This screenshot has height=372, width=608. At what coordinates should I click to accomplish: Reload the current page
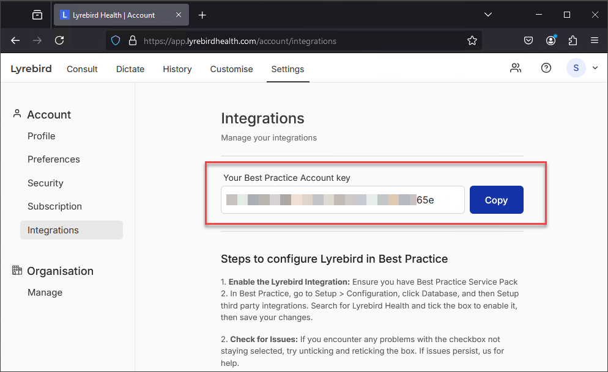(x=59, y=41)
